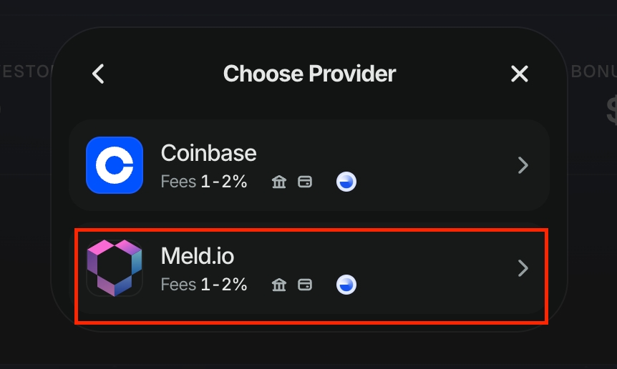Select the Coinbase provider name

(208, 152)
